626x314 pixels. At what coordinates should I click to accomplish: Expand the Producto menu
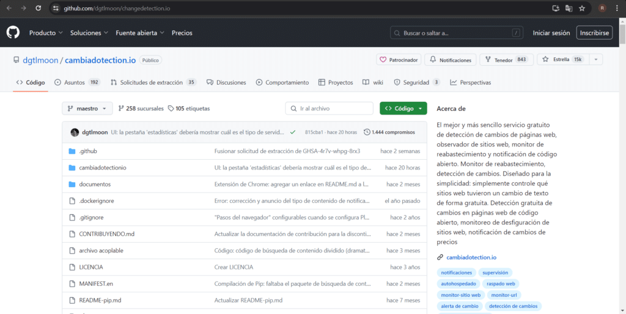pos(46,33)
